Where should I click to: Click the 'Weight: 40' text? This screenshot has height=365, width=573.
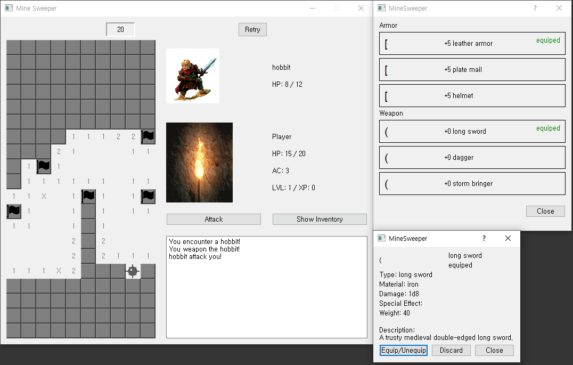[x=395, y=313]
